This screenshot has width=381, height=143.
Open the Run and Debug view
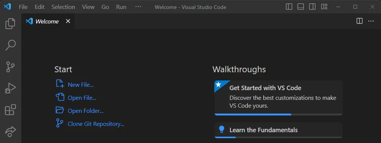(x=10, y=88)
